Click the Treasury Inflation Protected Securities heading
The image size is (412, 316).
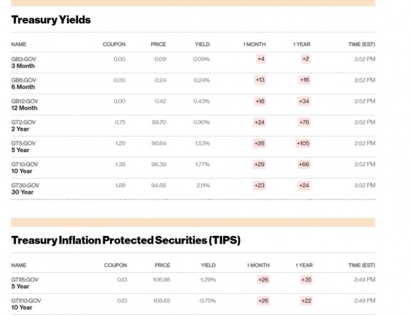[x=125, y=240]
